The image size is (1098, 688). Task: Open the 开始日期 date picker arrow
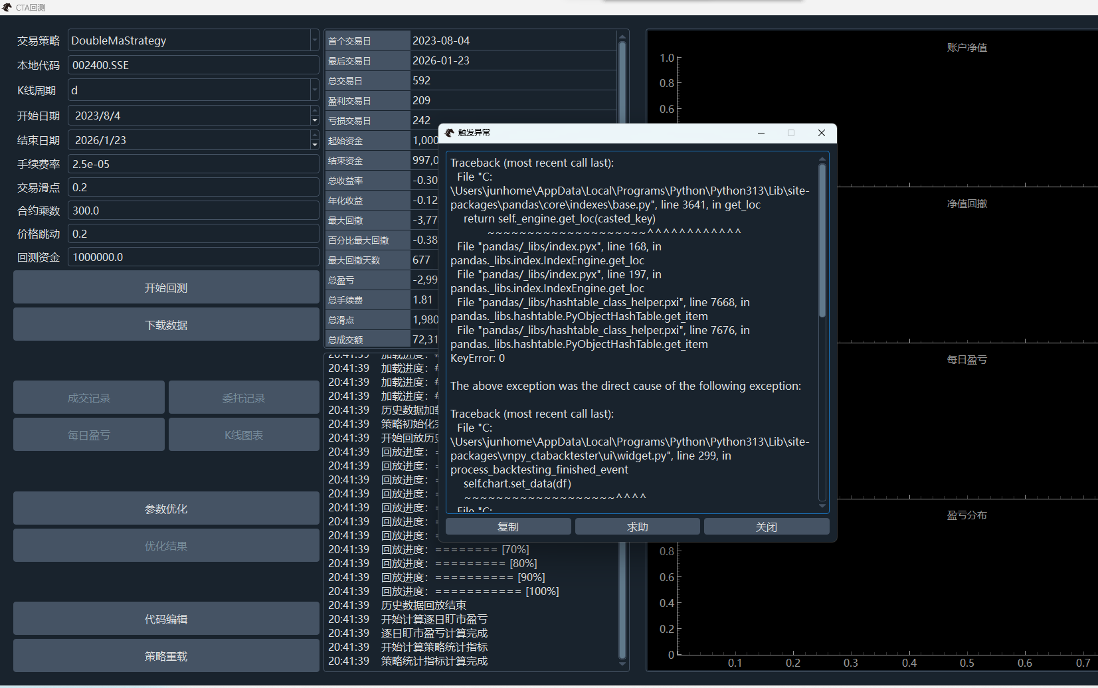314,120
